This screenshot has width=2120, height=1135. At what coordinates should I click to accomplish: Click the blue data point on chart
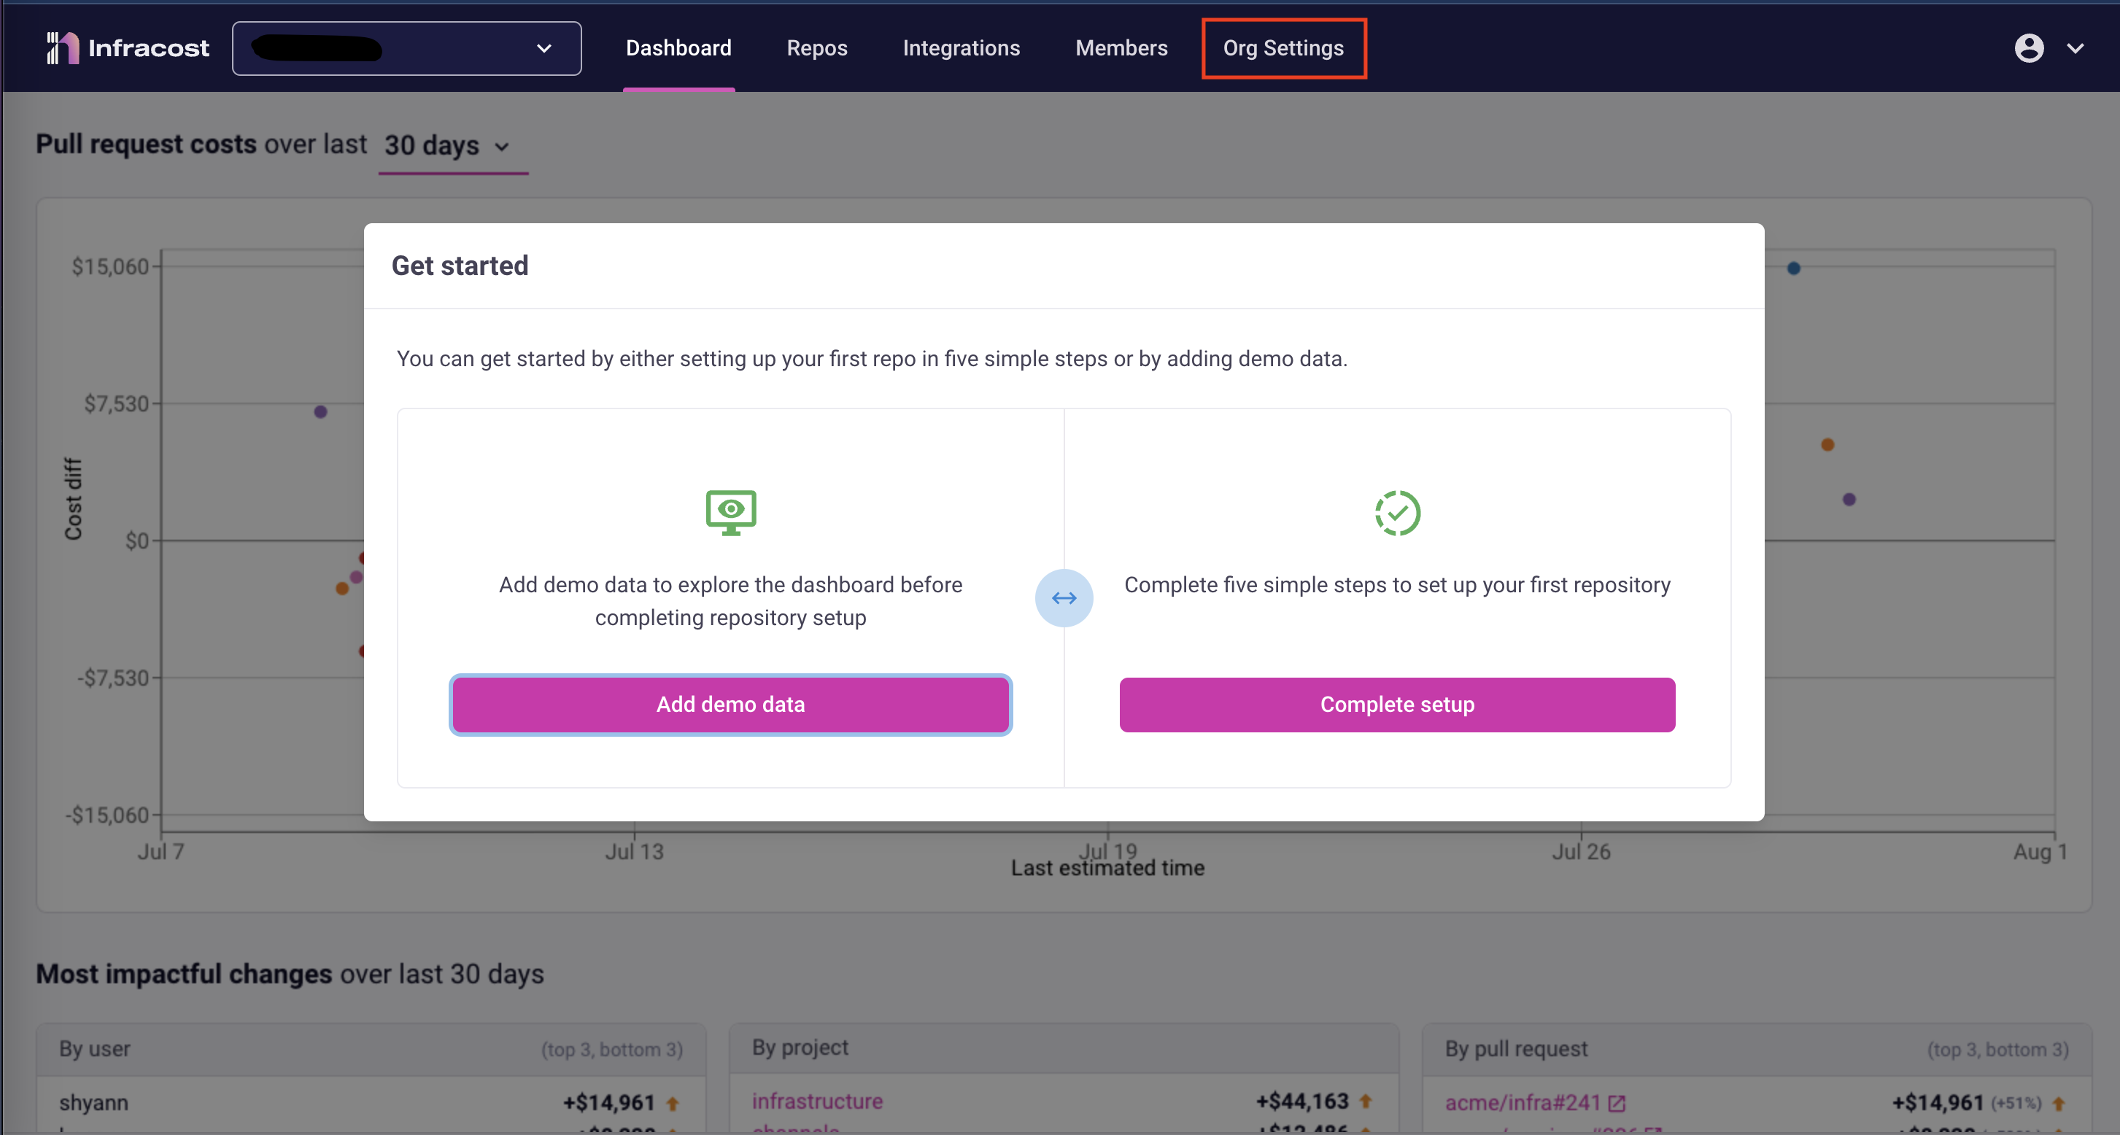(1794, 268)
